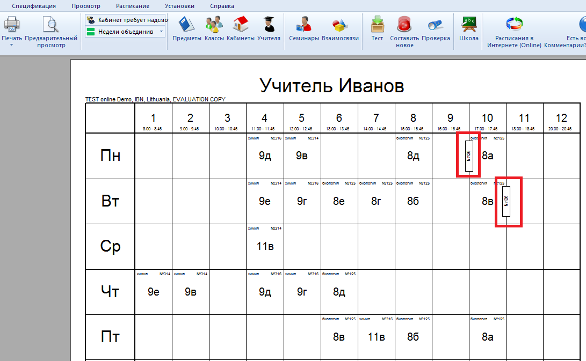Viewport: 586px width, 361px height.
Task: Select Monday lesson 9д in period 4
Action: point(265,156)
